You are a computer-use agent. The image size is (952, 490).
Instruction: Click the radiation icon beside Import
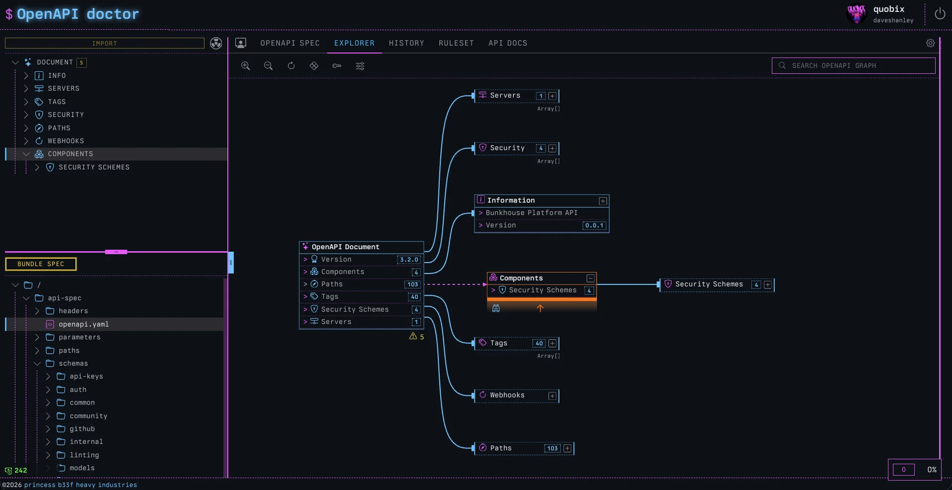216,44
